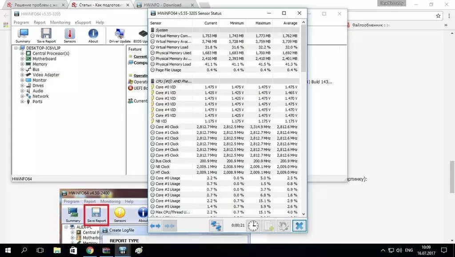Image resolution: width=455 pixels, height=257 pixels.
Task: Select the 'Core #3 Usage' sensor row
Action: pos(224,195)
